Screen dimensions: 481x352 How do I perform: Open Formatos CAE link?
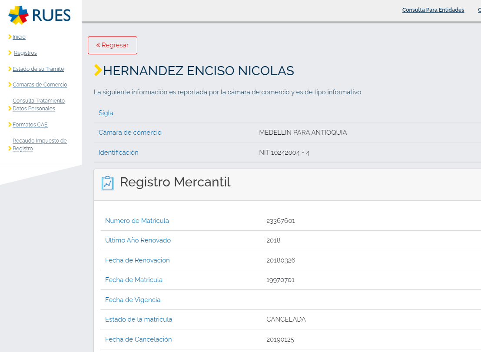click(x=30, y=125)
